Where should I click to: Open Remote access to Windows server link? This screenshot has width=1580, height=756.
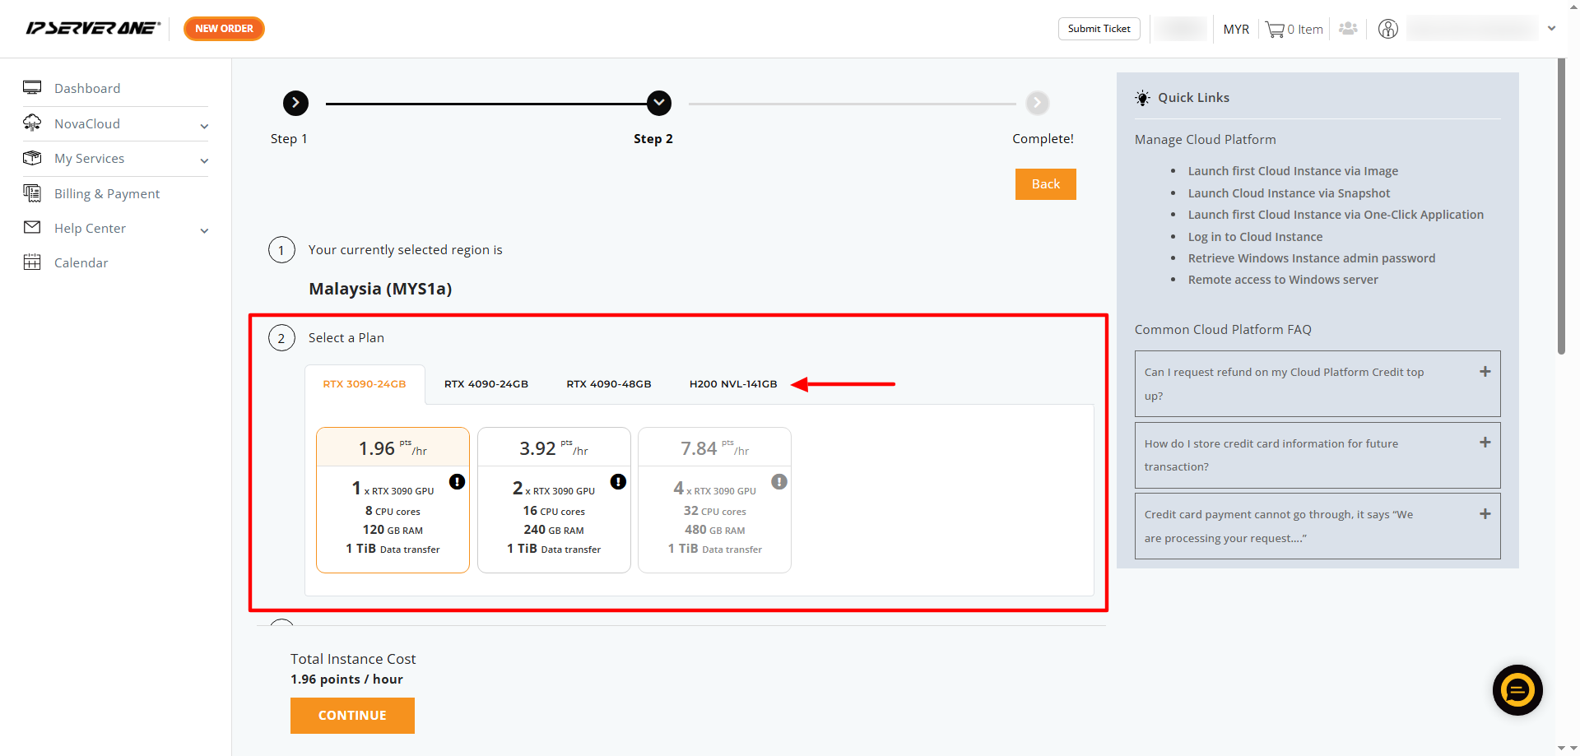1283,280
